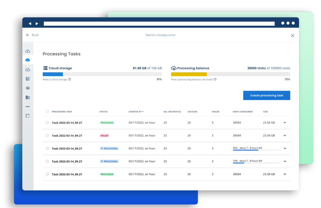Collapse arrow on the last PROCESSED task
This screenshot has width=321, height=208.
coord(285,174)
